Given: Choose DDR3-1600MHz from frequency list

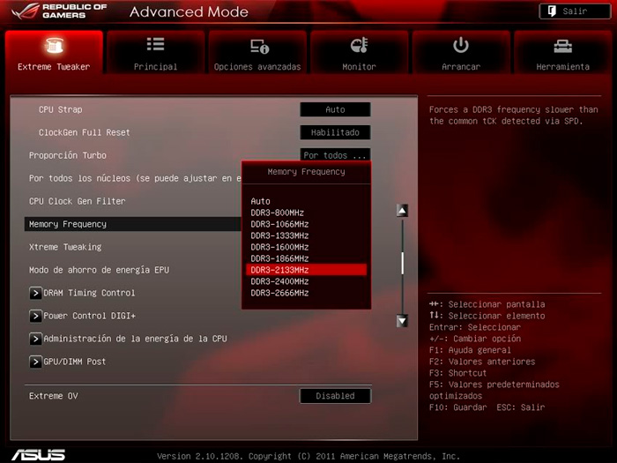Looking at the screenshot, I should (279, 247).
